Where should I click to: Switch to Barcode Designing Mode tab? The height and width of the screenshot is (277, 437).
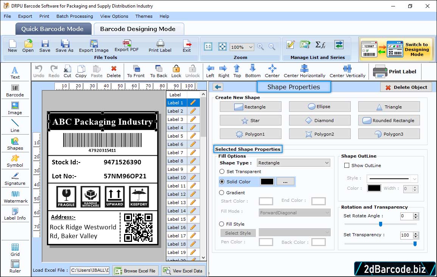pyautogui.click(x=138, y=29)
